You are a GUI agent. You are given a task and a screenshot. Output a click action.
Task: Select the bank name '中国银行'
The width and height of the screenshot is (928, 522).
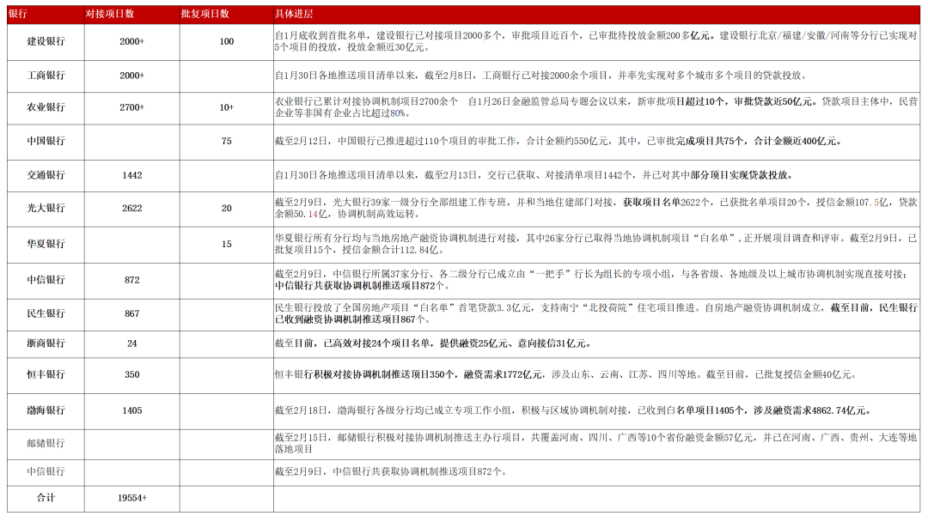[46, 142]
